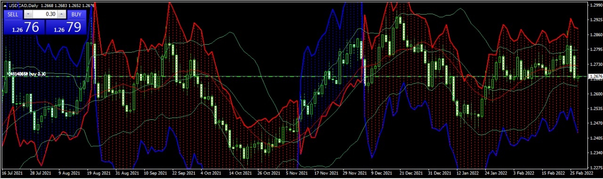603x179 pixels.
Task: Click the SELL button
Action: (13, 14)
